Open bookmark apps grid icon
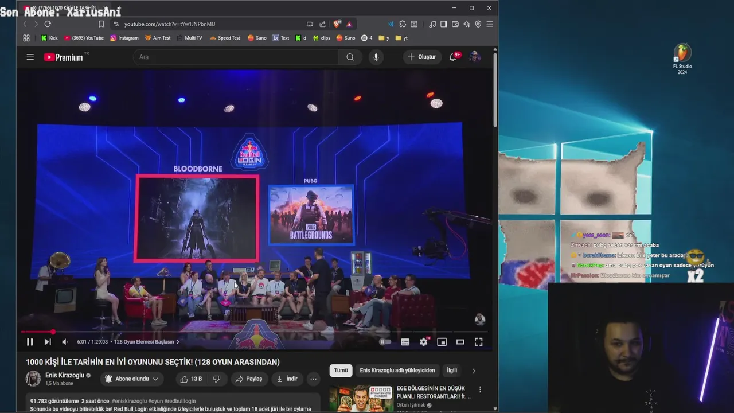The width and height of the screenshot is (734, 413). pyautogui.click(x=26, y=38)
